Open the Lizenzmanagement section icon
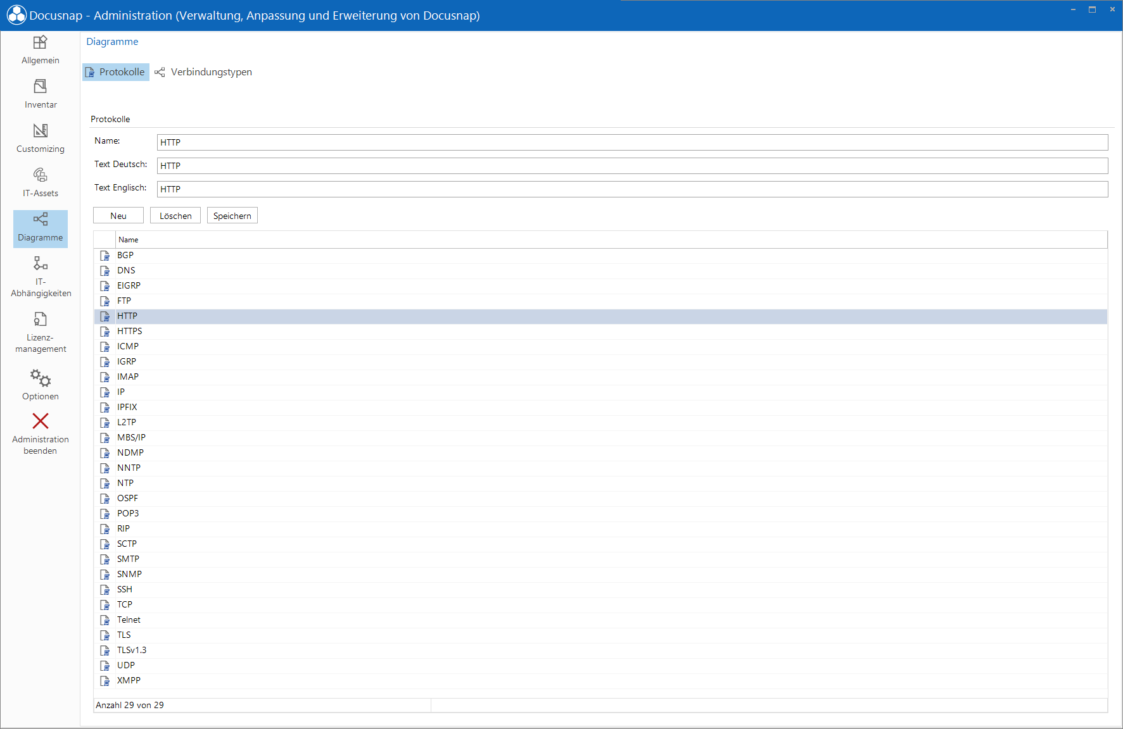 [40, 319]
